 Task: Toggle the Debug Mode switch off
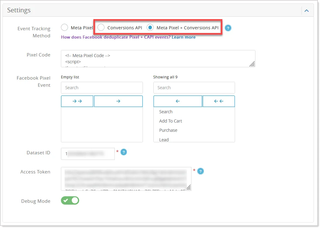[x=70, y=201]
